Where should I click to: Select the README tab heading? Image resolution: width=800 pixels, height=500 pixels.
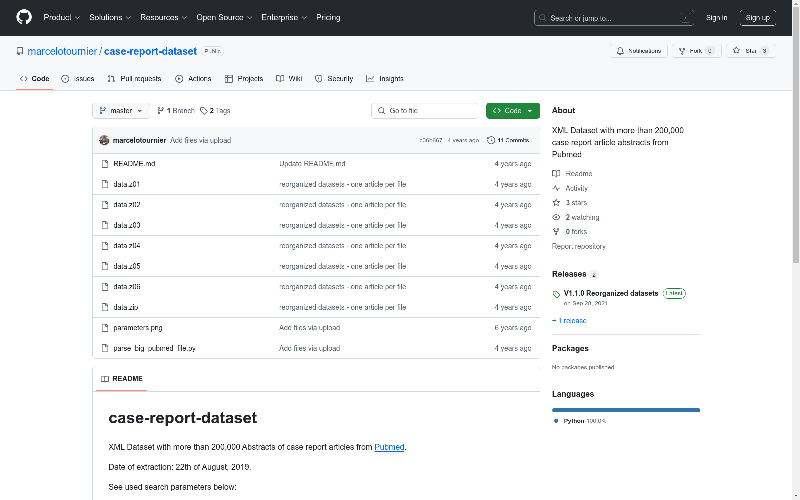[x=122, y=379]
